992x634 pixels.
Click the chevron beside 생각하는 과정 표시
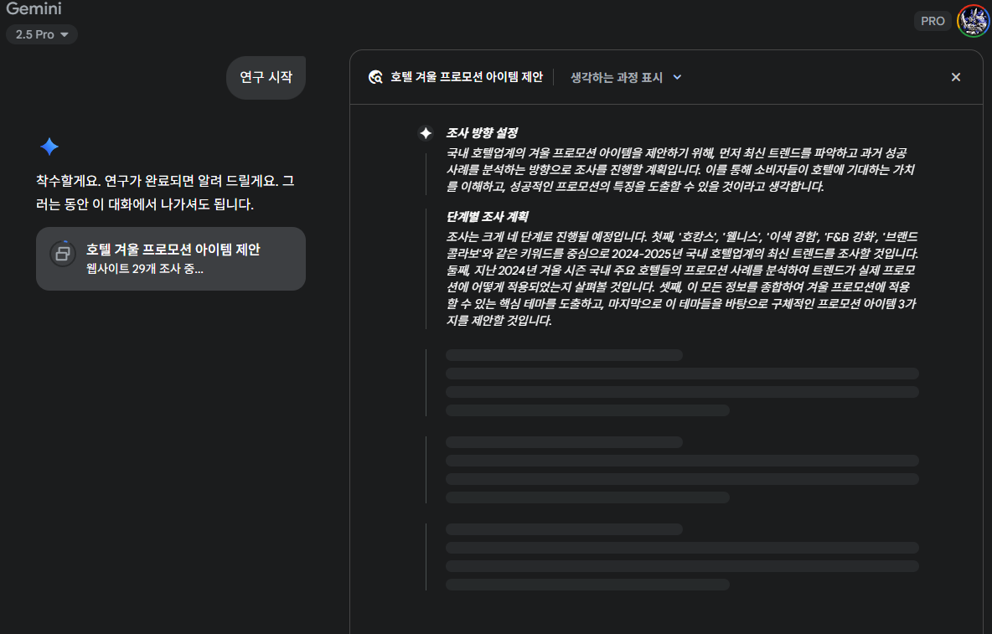coord(677,77)
